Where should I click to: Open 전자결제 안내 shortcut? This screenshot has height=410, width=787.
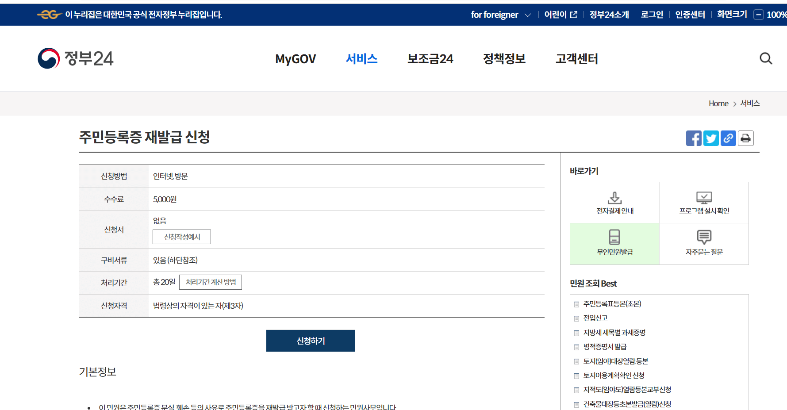point(614,202)
